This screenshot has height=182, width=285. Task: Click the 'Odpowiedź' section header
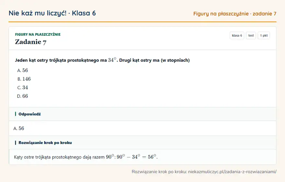coord(142,114)
